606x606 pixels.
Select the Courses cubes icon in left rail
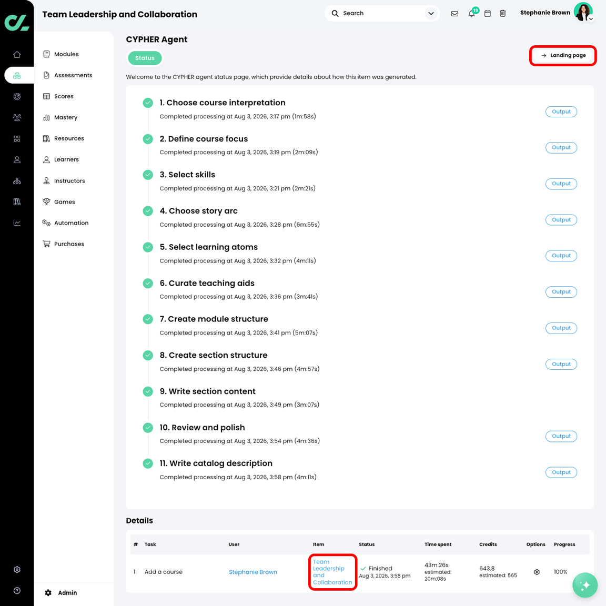[x=17, y=75]
